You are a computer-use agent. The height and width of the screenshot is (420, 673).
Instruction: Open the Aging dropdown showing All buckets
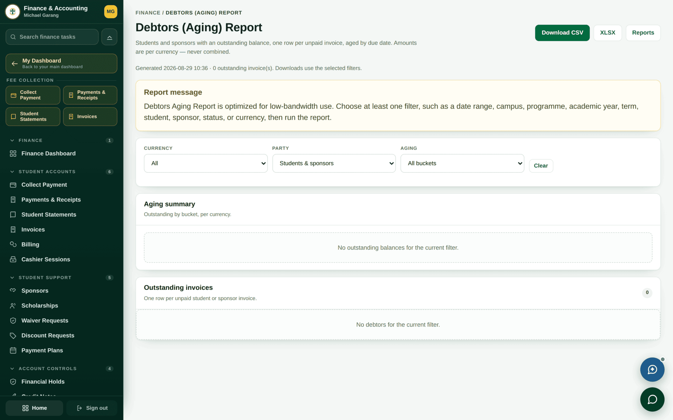coord(462,163)
